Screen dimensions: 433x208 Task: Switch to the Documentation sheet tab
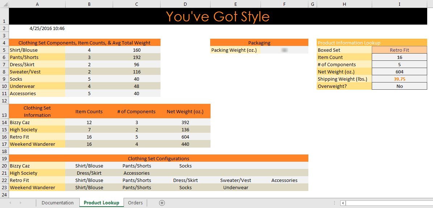[58, 203]
